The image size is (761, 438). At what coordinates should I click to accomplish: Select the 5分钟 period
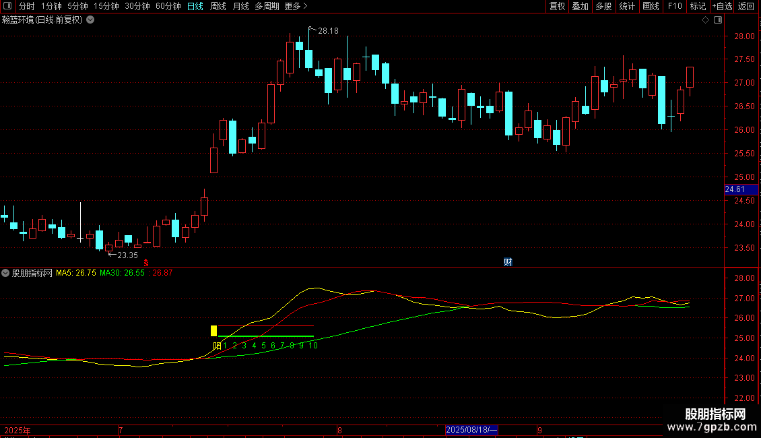77,6
